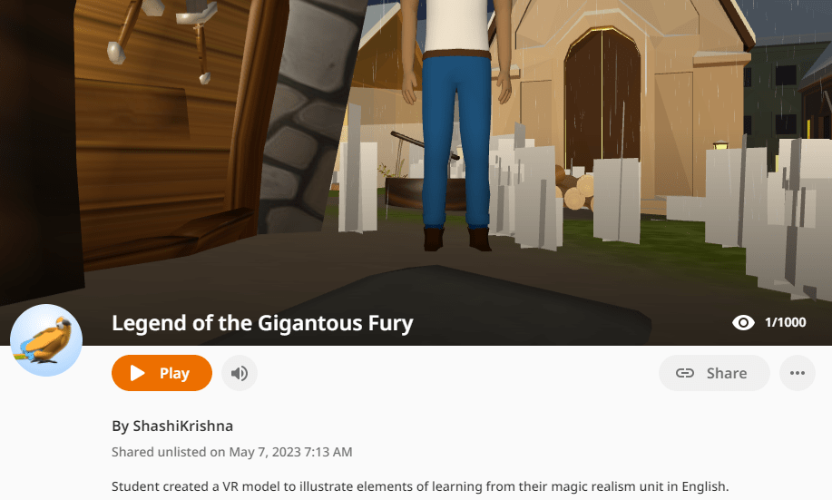Open the Share link button
Screen dimensions: 832x500
[714, 373]
